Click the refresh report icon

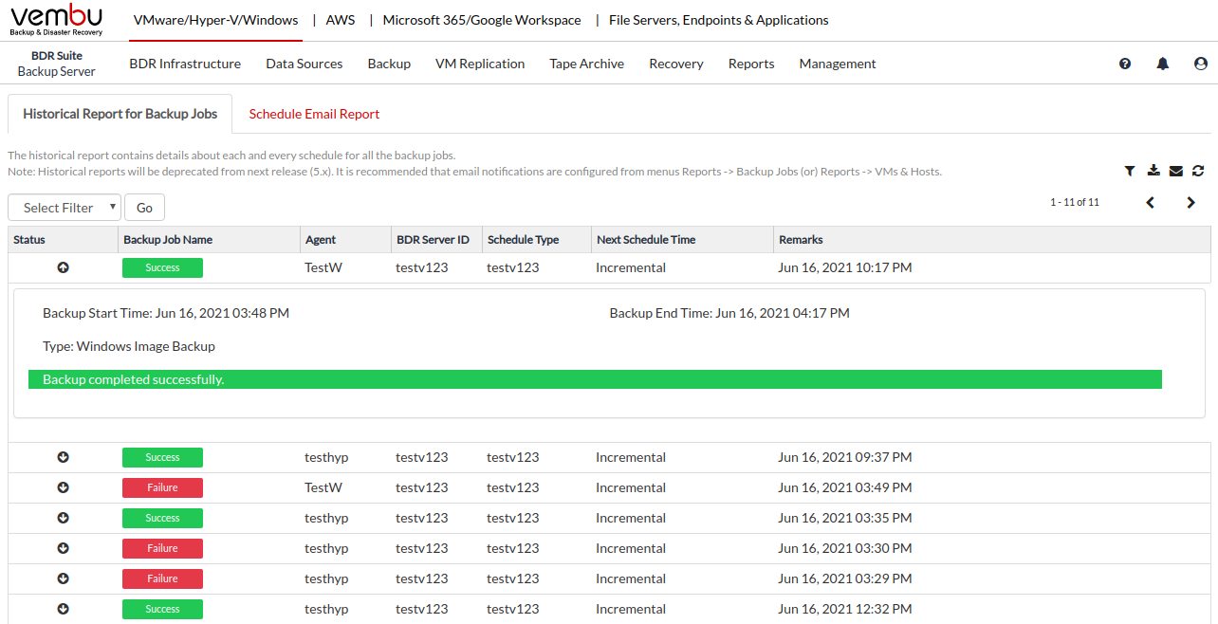1198,171
